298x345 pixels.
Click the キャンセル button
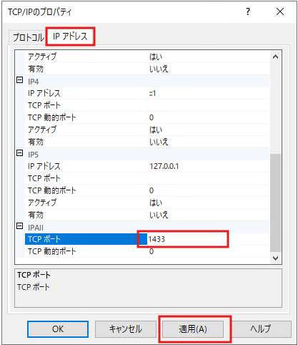[x=125, y=329]
